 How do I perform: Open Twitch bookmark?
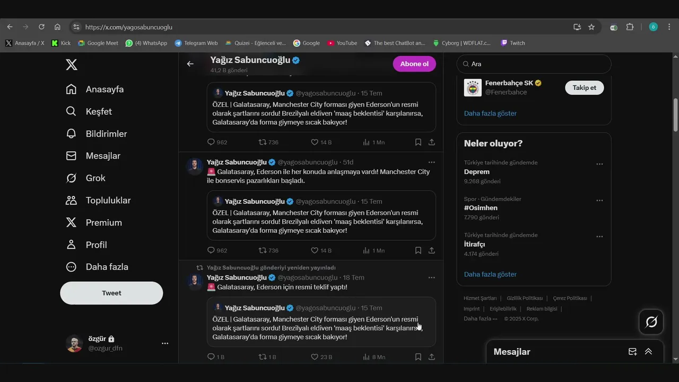click(x=513, y=43)
